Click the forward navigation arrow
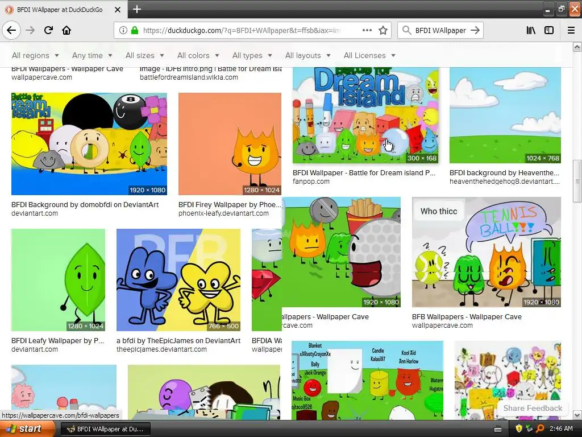 pos(30,30)
